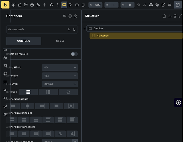The image size is (183, 142).
Task: Click the height H input field
Action: [x=111, y=5]
